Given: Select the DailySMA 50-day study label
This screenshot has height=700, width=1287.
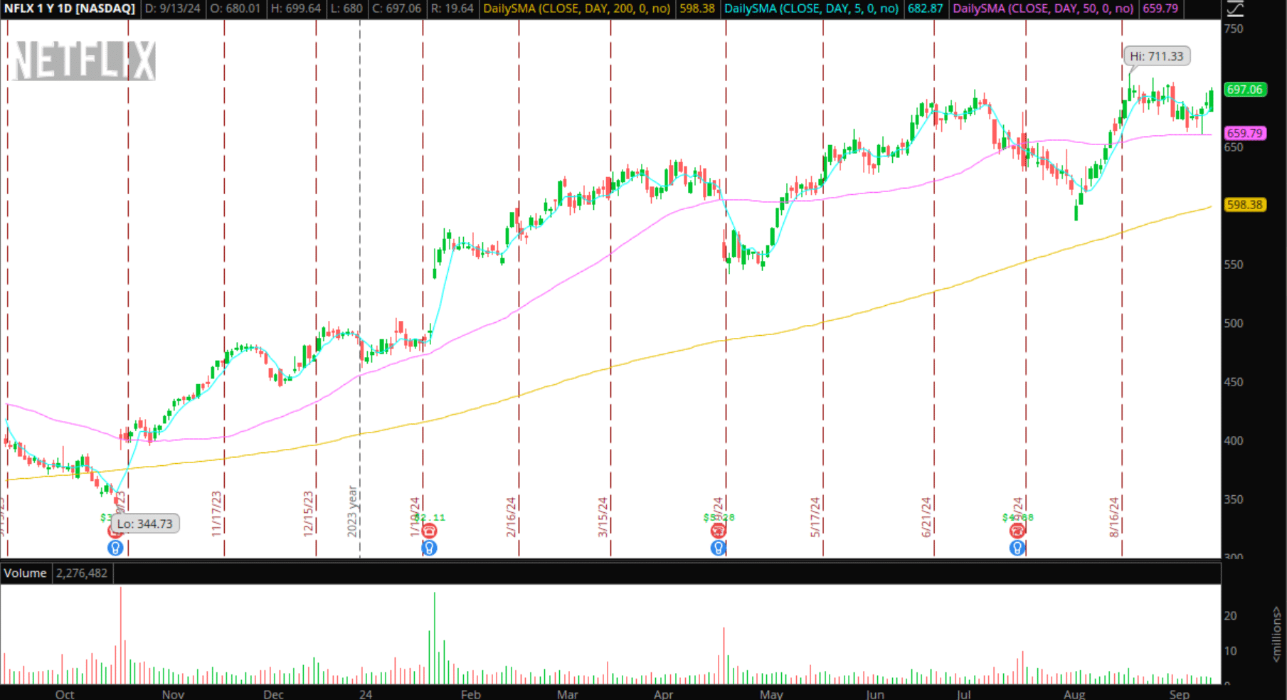Looking at the screenshot, I should click(1043, 9).
